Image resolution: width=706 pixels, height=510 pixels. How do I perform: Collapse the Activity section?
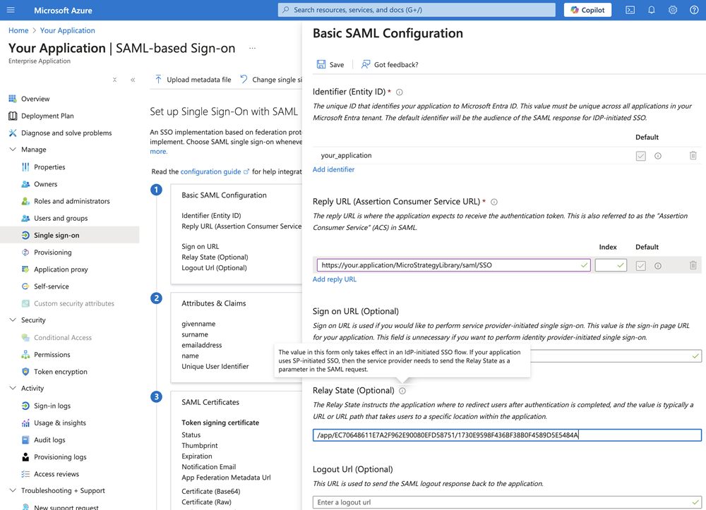pyautogui.click(x=13, y=388)
